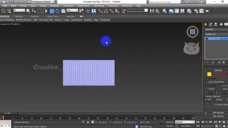Activate the Select and Rotate tool
The height and width of the screenshot is (128, 228).
(x=57, y=11)
